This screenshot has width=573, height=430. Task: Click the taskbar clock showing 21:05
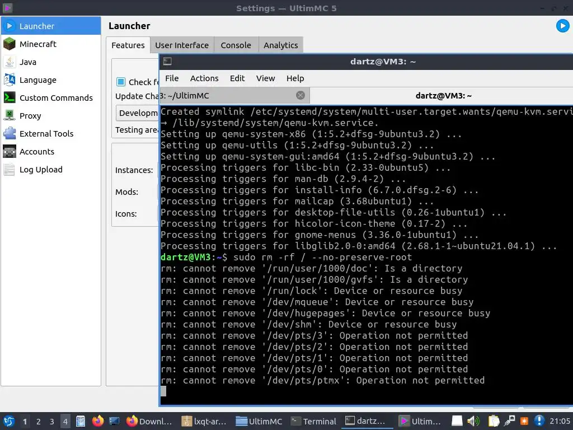(x=560, y=421)
